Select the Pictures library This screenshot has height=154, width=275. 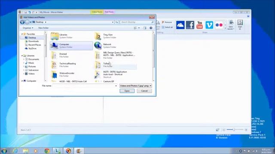point(32,67)
